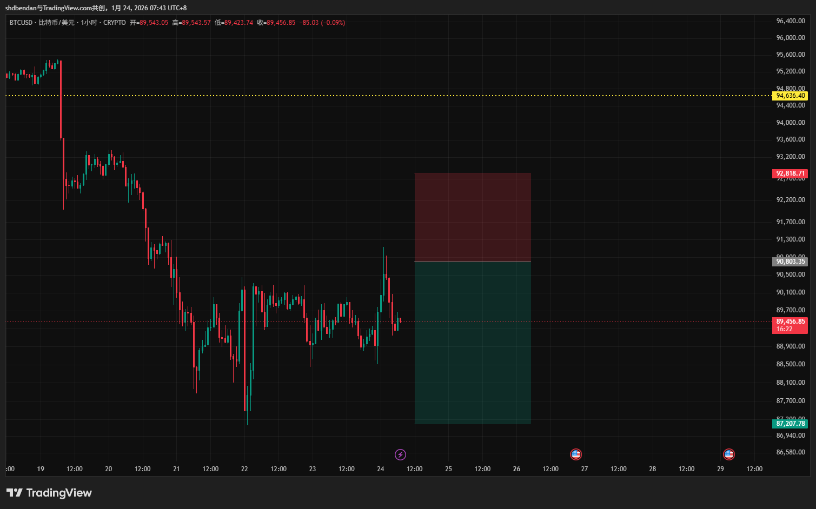Click date label 22 on time axis
816x509 pixels.
pos(244,469)
